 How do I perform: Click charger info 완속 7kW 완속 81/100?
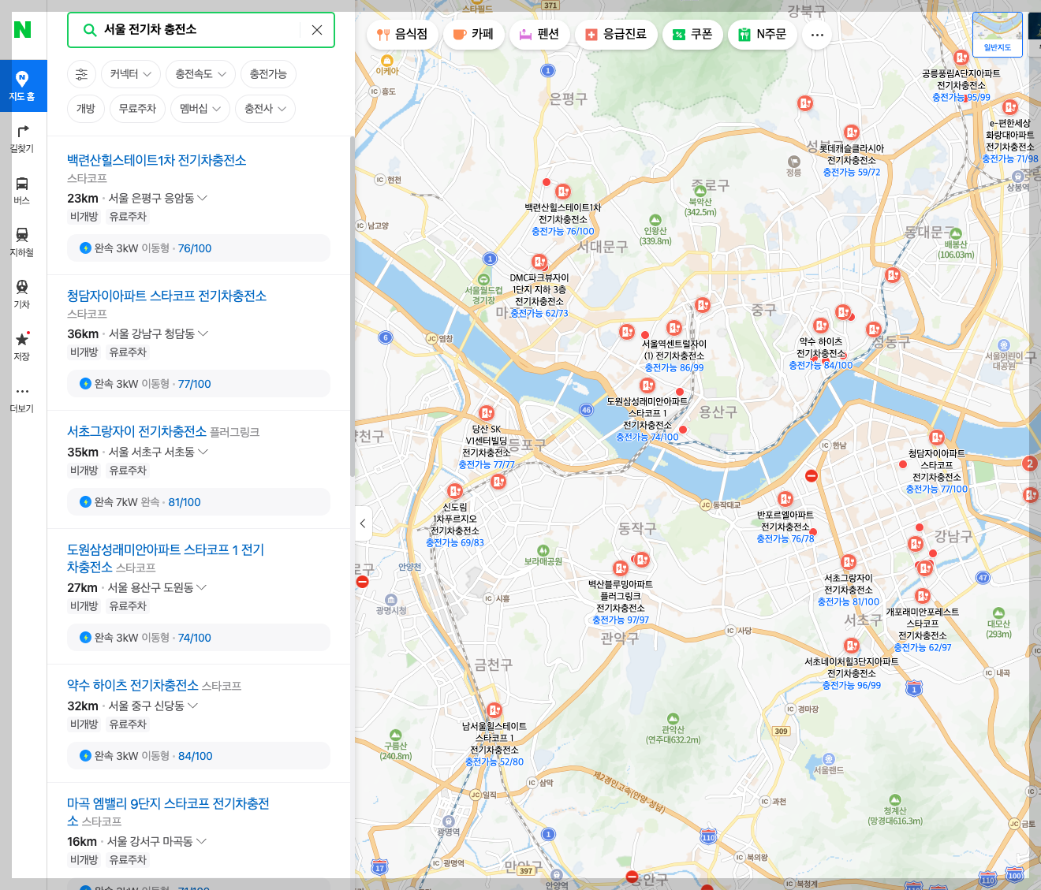[199, 502]
